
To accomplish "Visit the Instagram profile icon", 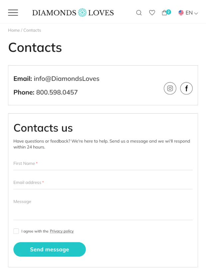I will point(170,88).
